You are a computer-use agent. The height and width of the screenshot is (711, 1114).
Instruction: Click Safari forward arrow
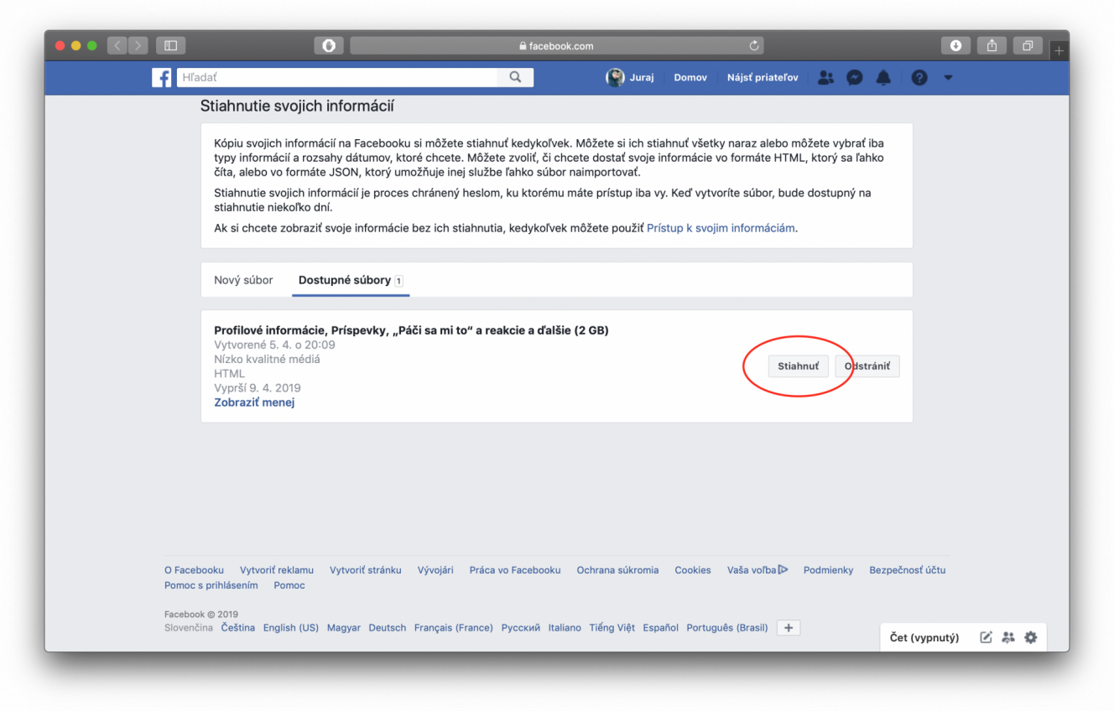point(138,45)
